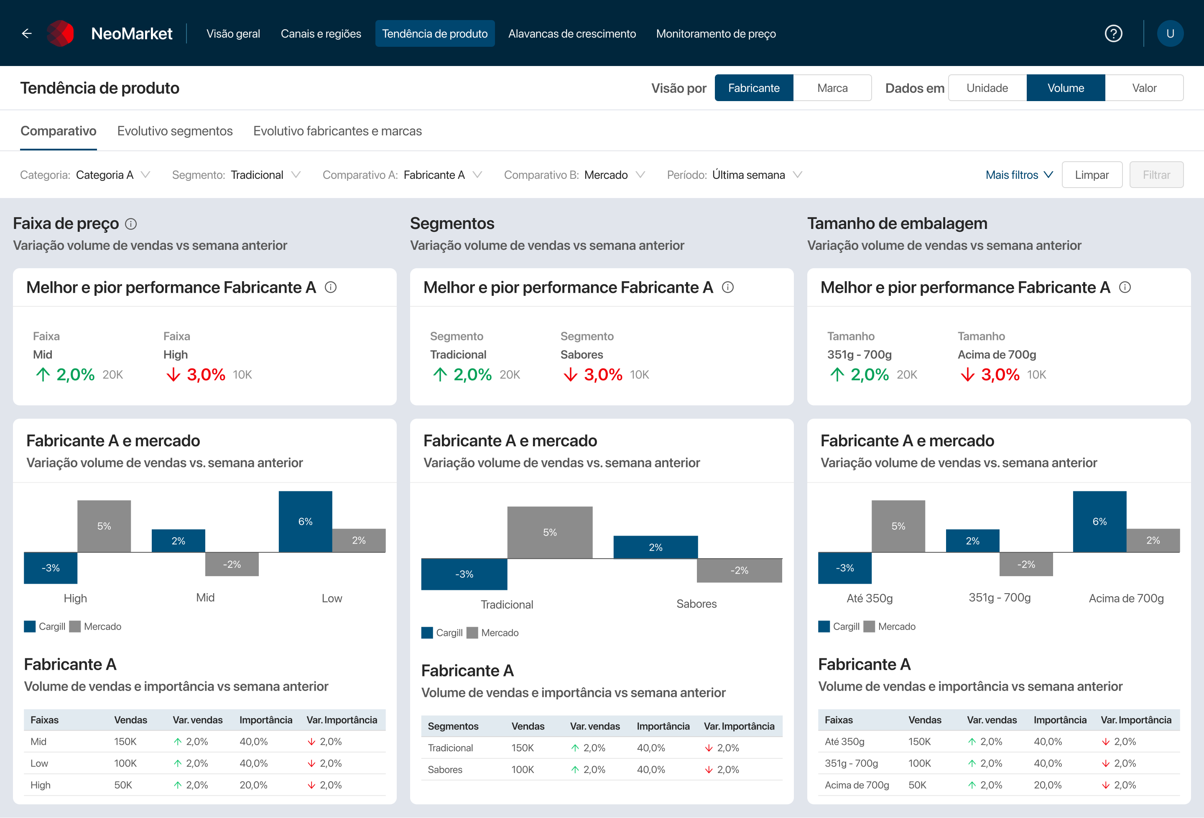Click the Acima de 700g table row

(x=999, y=785)
